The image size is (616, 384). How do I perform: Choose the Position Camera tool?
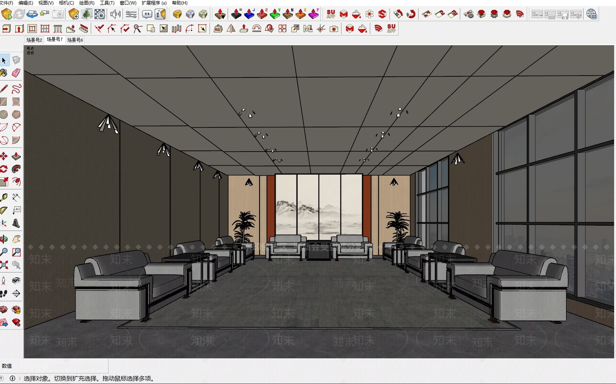click(x=4, y=280)
